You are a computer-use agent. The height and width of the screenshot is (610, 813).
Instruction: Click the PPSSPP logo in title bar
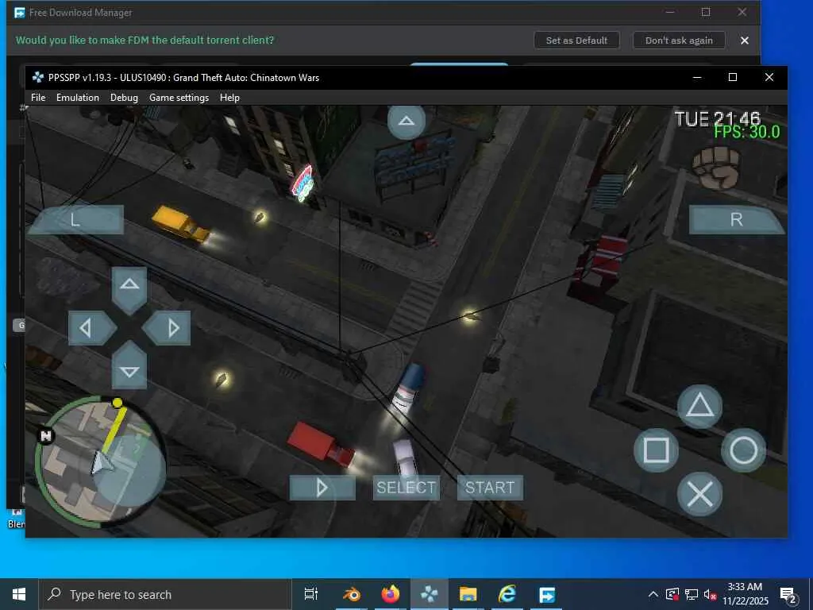pos(38,77)
